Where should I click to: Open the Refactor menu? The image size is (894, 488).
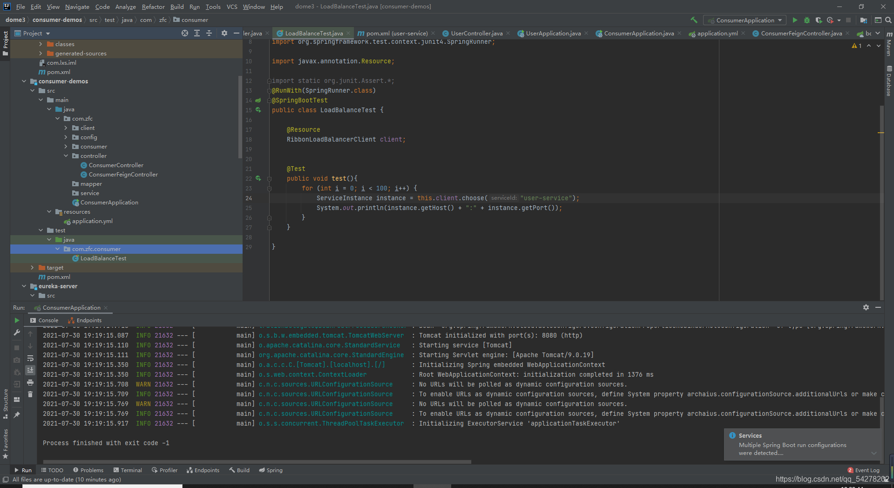click(x=153, y=7)
